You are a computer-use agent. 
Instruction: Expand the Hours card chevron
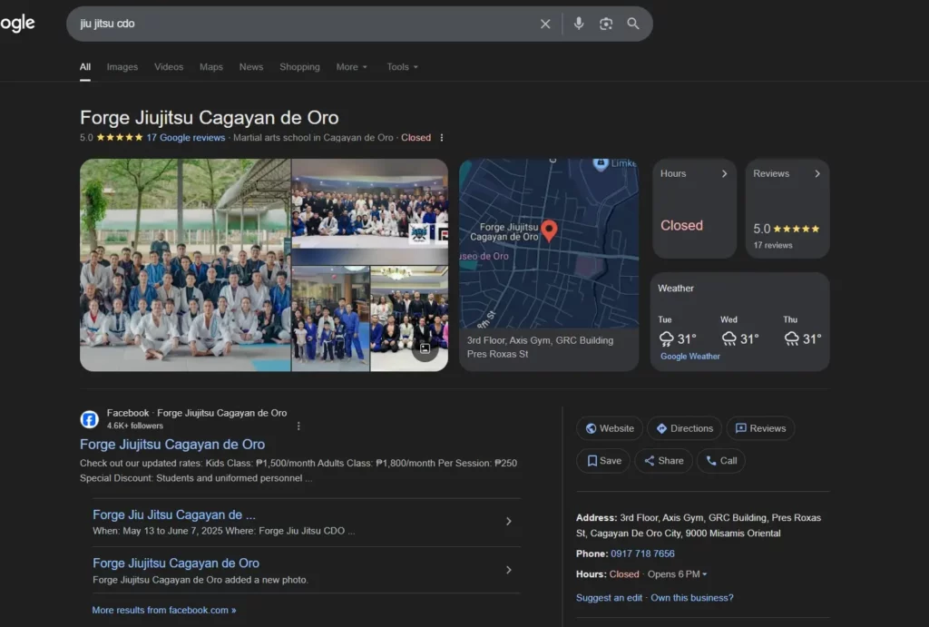pos(724,174)
